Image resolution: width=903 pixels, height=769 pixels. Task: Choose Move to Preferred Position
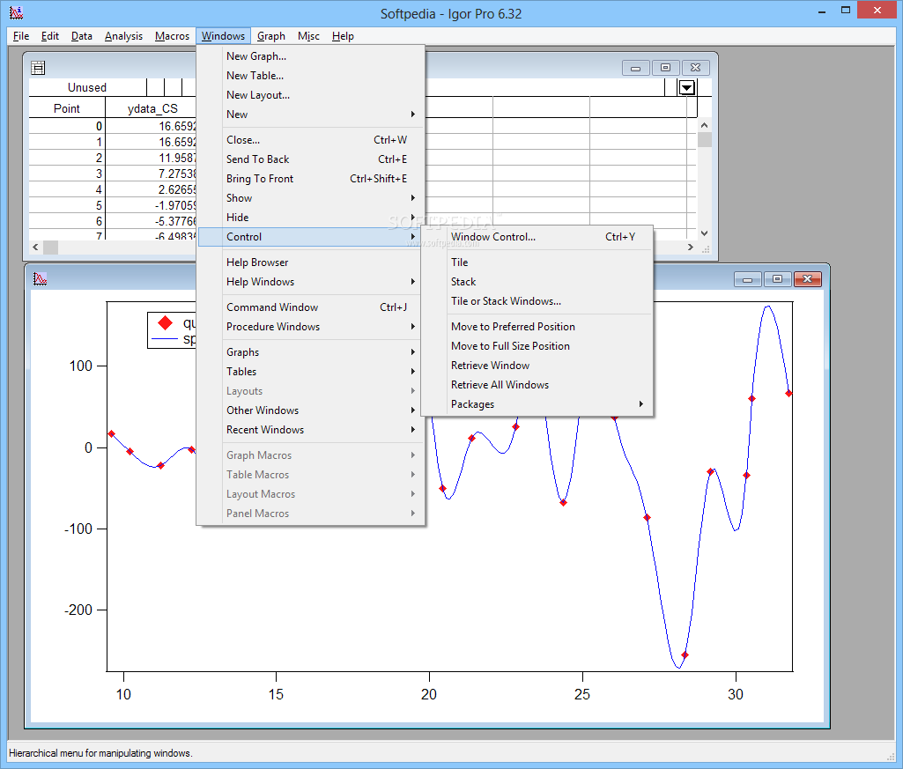[537, 327]
